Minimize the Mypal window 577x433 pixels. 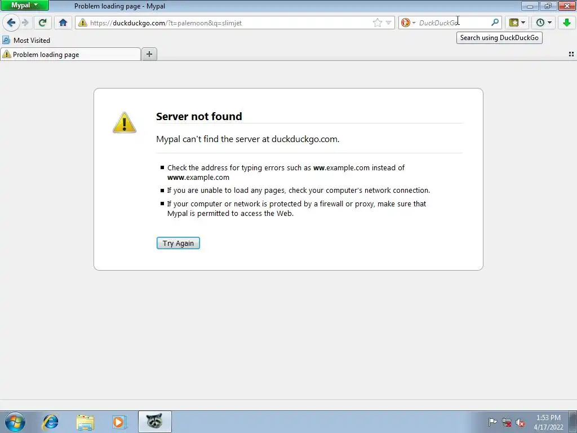(530, 6)
